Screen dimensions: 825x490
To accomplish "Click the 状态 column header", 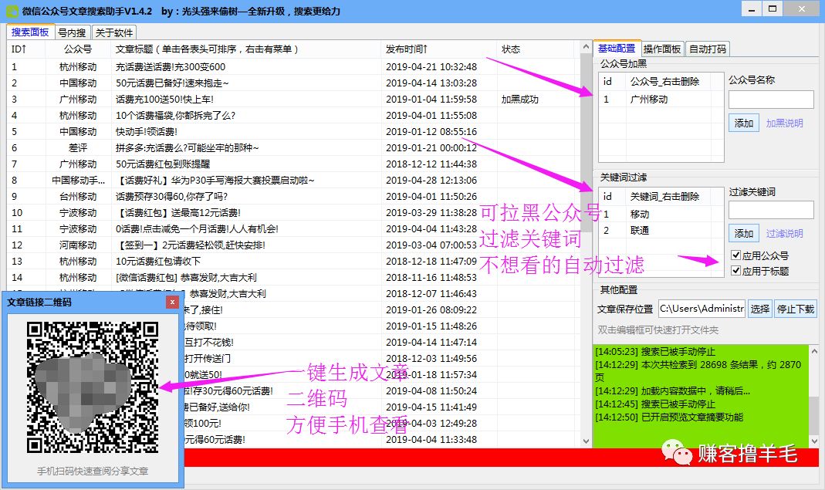I will point(536,49).
